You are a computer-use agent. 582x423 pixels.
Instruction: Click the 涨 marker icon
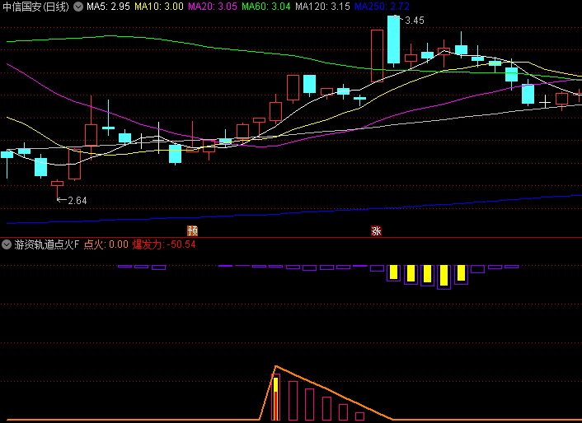coord(376,230)
